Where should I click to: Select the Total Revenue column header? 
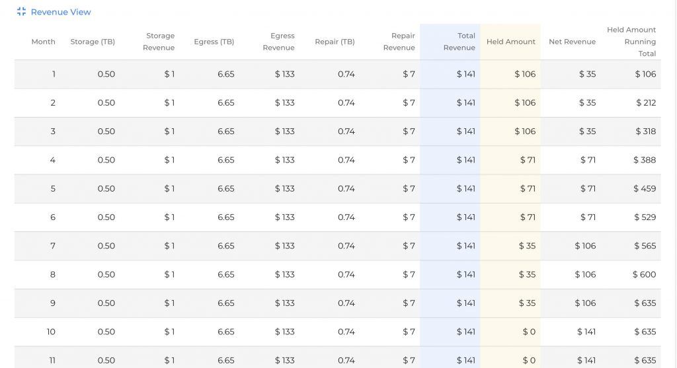coord(459,42)
